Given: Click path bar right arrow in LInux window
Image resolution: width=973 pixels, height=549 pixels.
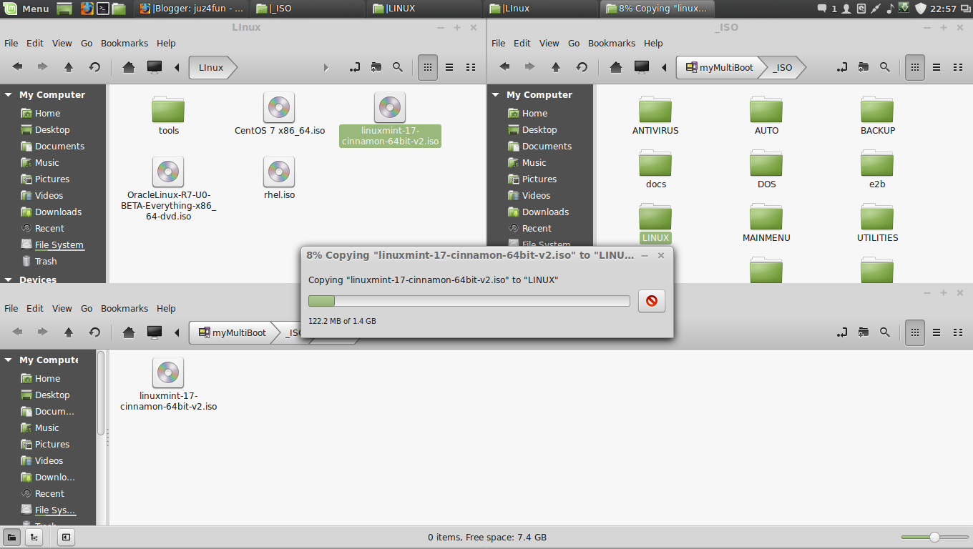Looking at the screenshot, I should tap(326, 67).
